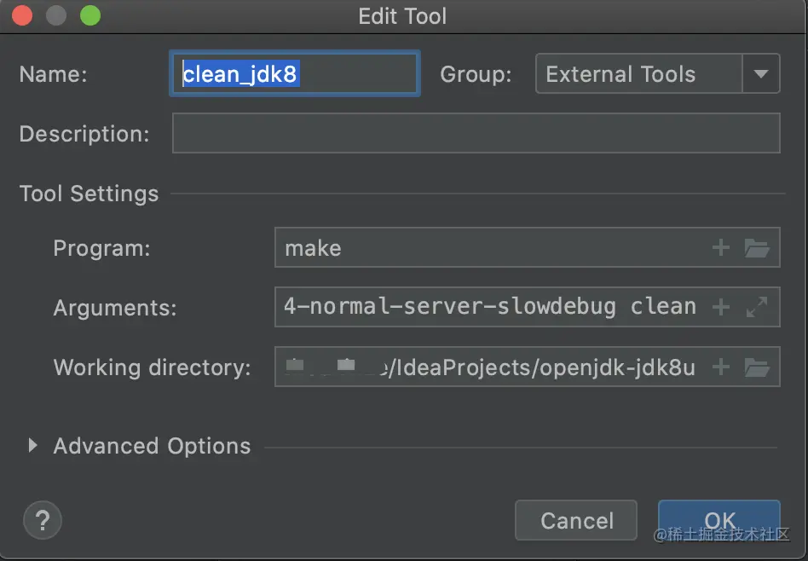Cancel the tool editing dialog
Viewport: 808px width, 561px height.
576,520
